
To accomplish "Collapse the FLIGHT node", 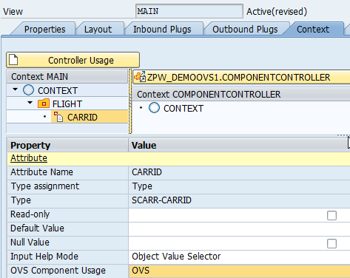I will click(30, 103).
